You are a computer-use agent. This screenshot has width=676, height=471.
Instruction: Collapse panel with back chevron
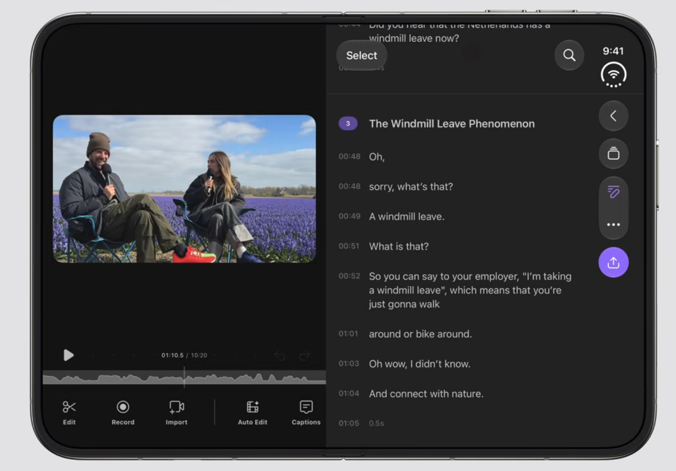pyautogui.click(x=613, y=116)
